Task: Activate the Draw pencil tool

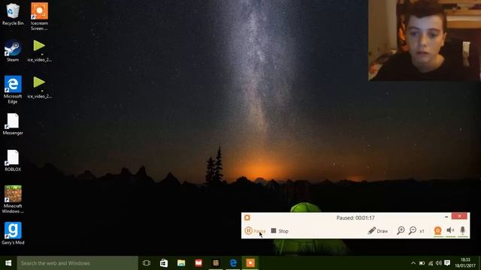Action: pos(377,231)
